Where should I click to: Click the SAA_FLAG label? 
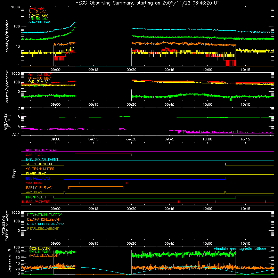[x=34, y=183]
